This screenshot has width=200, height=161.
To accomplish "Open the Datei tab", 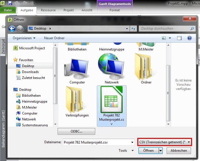I will 8,10.
